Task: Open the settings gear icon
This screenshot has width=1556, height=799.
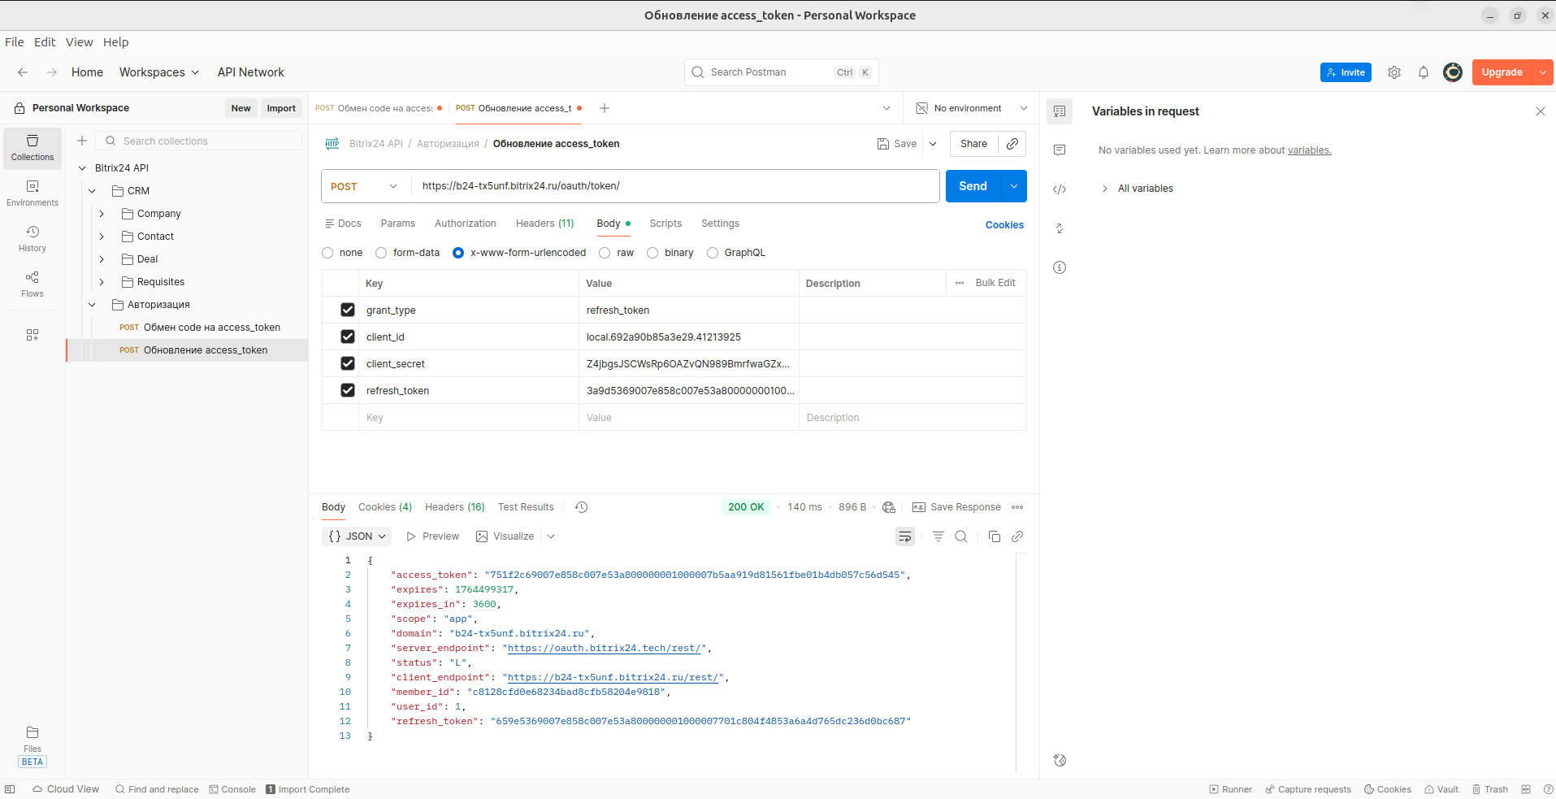Action: coord(1394,72)
